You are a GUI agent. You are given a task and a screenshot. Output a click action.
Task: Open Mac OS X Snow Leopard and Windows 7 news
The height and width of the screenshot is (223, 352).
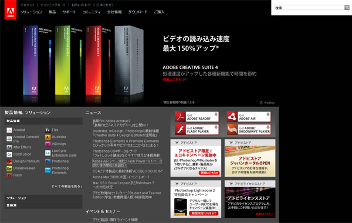pos(123,185)
